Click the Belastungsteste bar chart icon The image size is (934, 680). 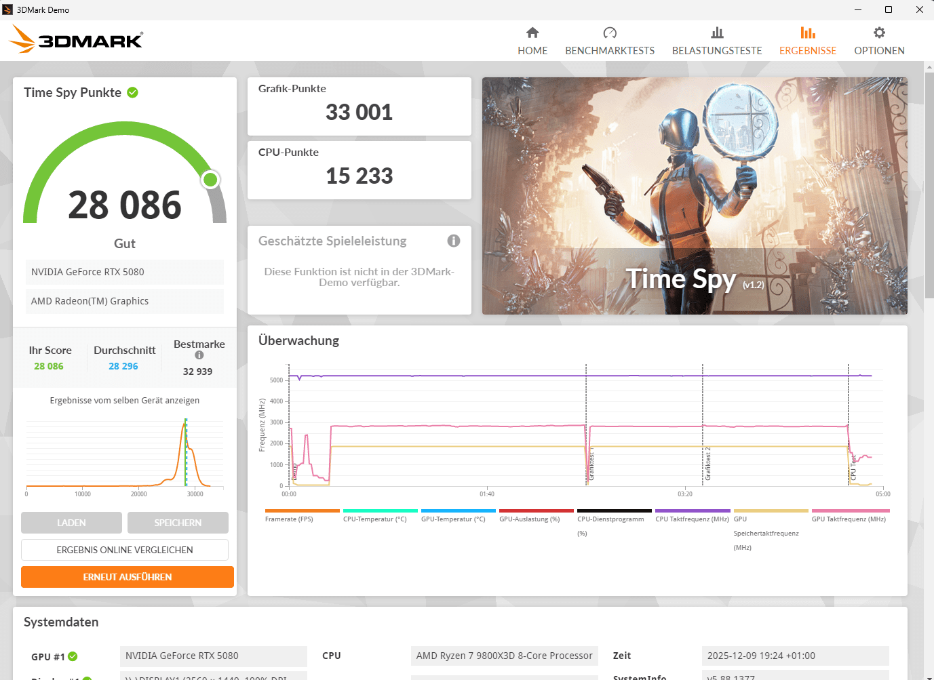click(717, 33)
